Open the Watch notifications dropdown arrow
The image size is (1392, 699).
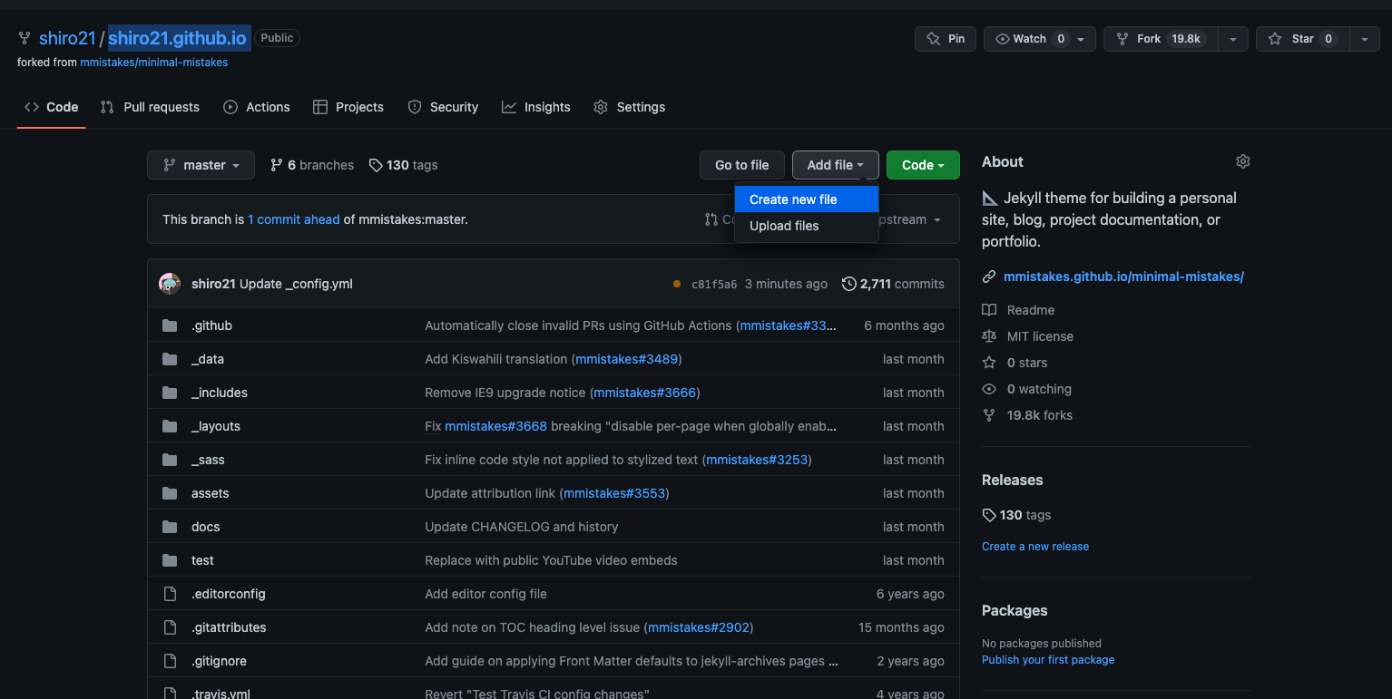coord(1081,39)
